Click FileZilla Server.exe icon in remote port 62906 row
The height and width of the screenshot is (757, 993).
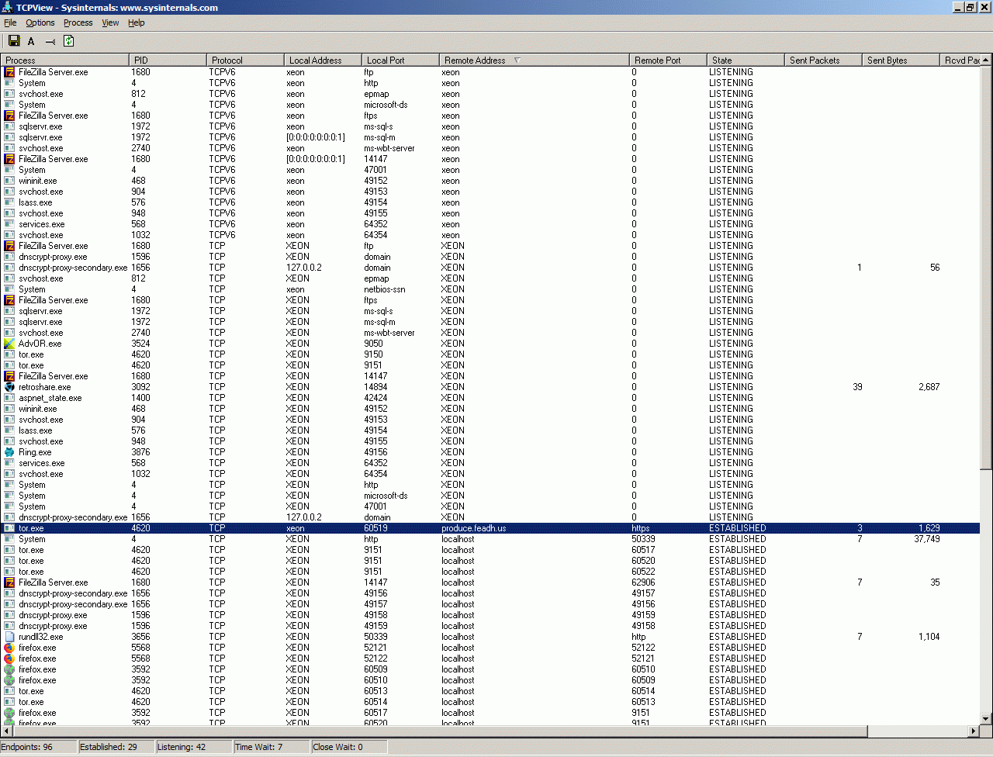[x=9, y=582]
